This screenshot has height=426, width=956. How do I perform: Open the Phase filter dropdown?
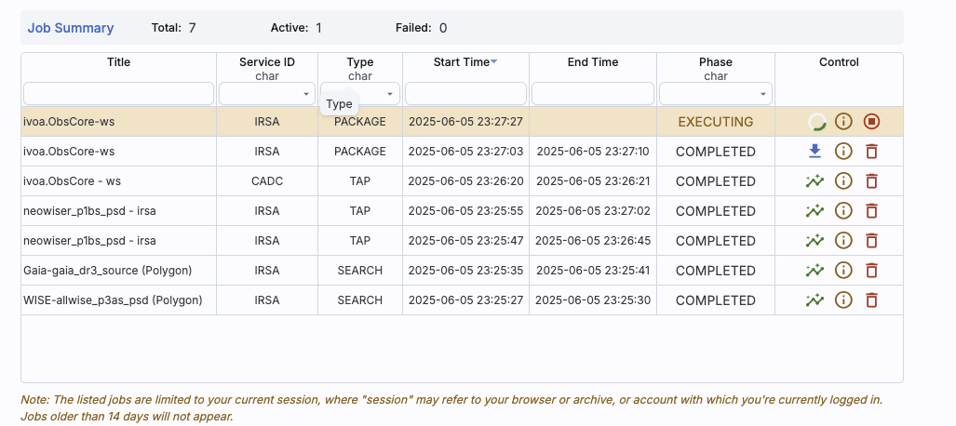click(x=715, y=94)
